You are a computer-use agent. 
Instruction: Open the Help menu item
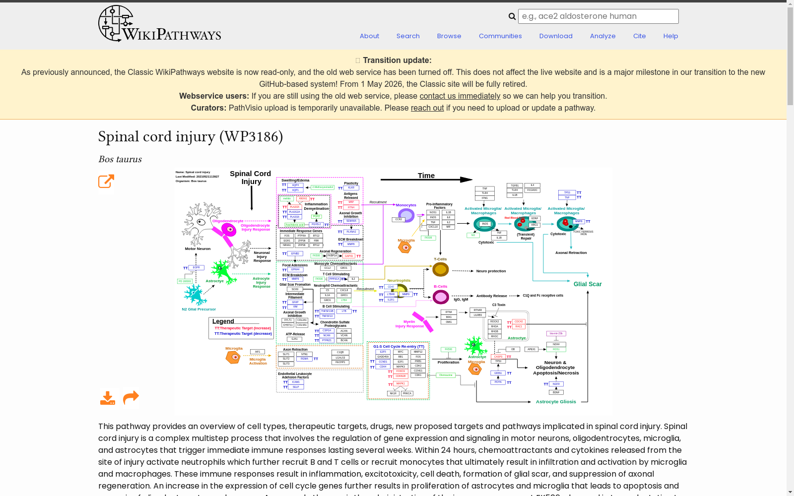coord(671,36)
